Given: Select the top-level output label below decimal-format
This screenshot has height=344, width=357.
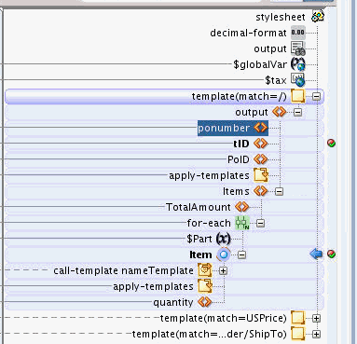Looking at the screenshot, I should (270, 48).
